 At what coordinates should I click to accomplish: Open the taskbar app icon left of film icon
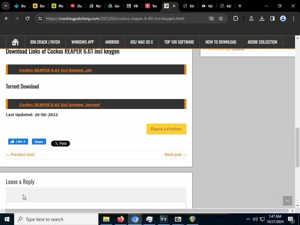pos(149,219)
